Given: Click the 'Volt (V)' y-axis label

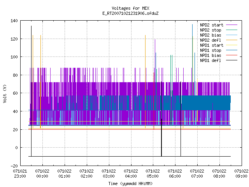Looking at the screenshot, I should pos(5,93).
